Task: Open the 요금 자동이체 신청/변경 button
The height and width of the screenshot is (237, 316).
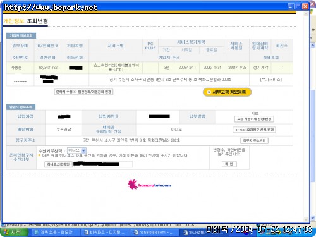Action: tap(254, 119)
